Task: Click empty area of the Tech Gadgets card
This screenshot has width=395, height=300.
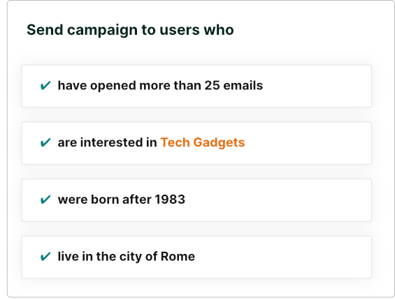Action: click(308, 143)
